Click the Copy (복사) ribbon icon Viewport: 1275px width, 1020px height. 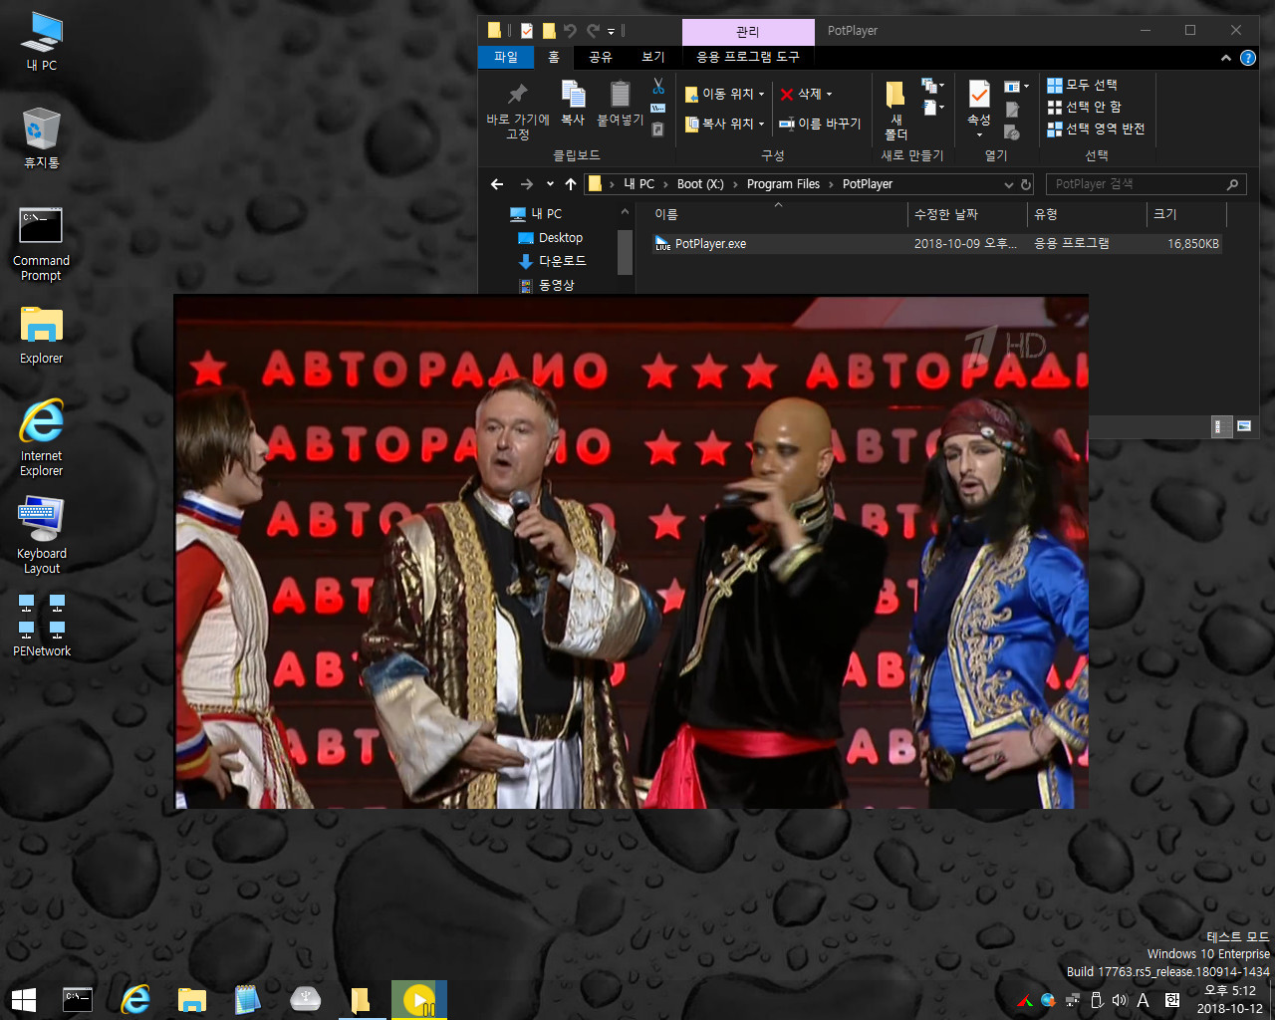click(x=573, y=95)
